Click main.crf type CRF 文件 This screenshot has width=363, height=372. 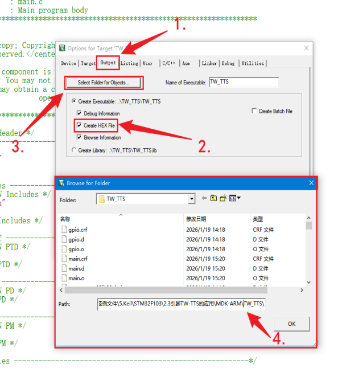[263, 259]
